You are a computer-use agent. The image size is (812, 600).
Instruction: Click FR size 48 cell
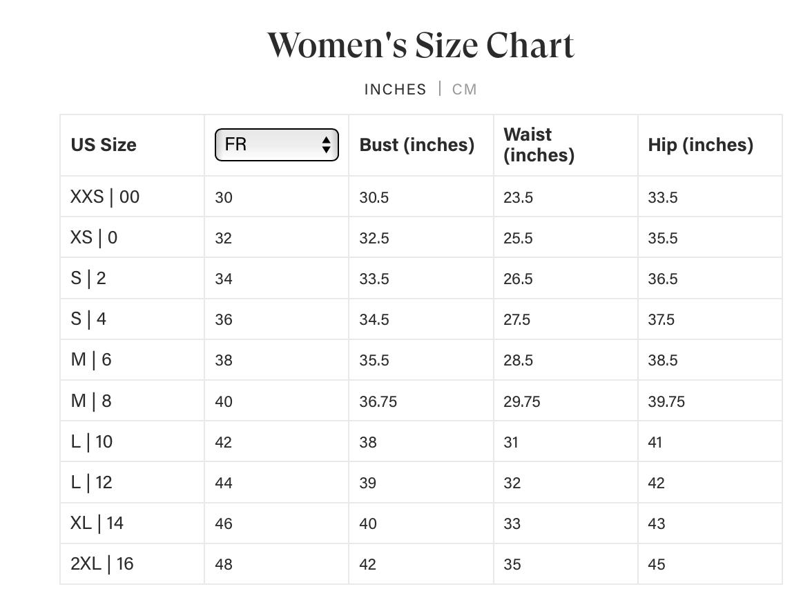coord(224,565)
